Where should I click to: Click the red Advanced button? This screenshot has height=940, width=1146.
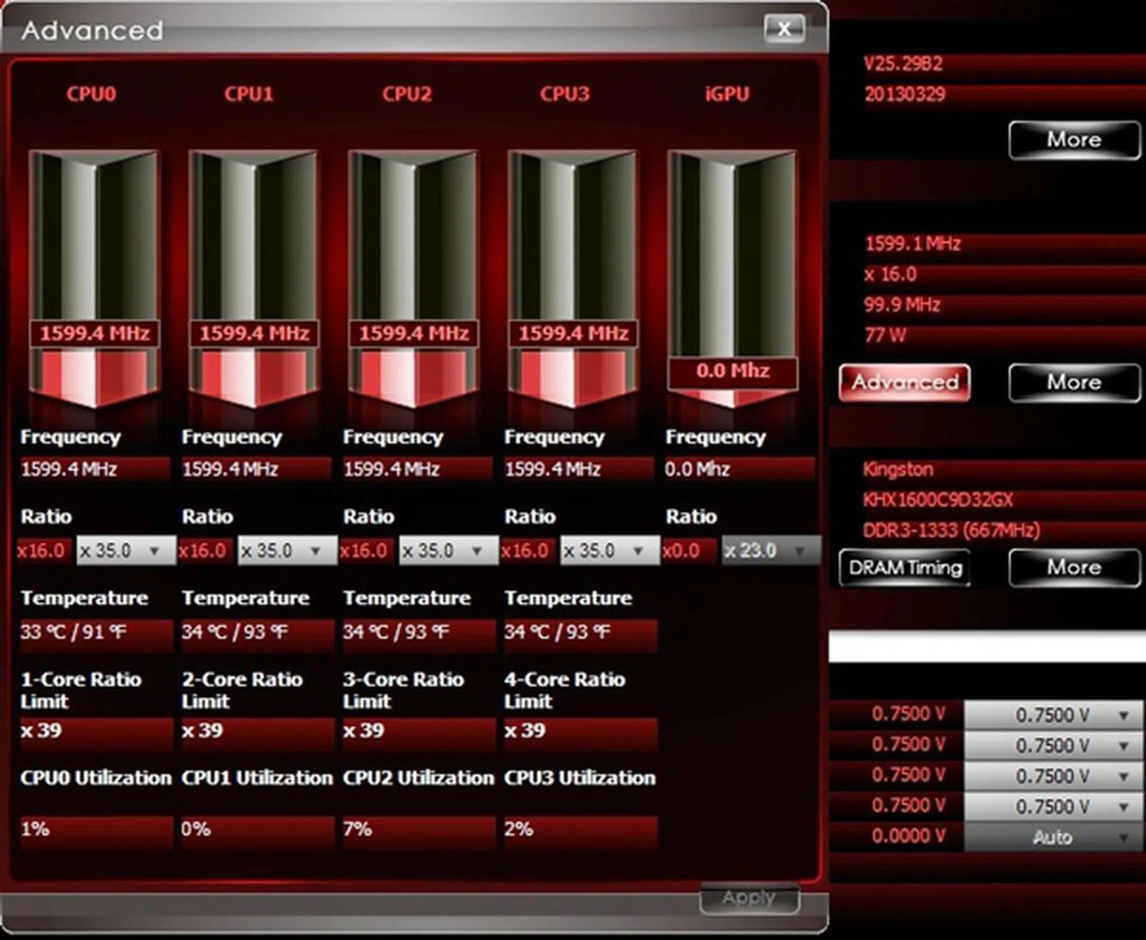point(904,382)
